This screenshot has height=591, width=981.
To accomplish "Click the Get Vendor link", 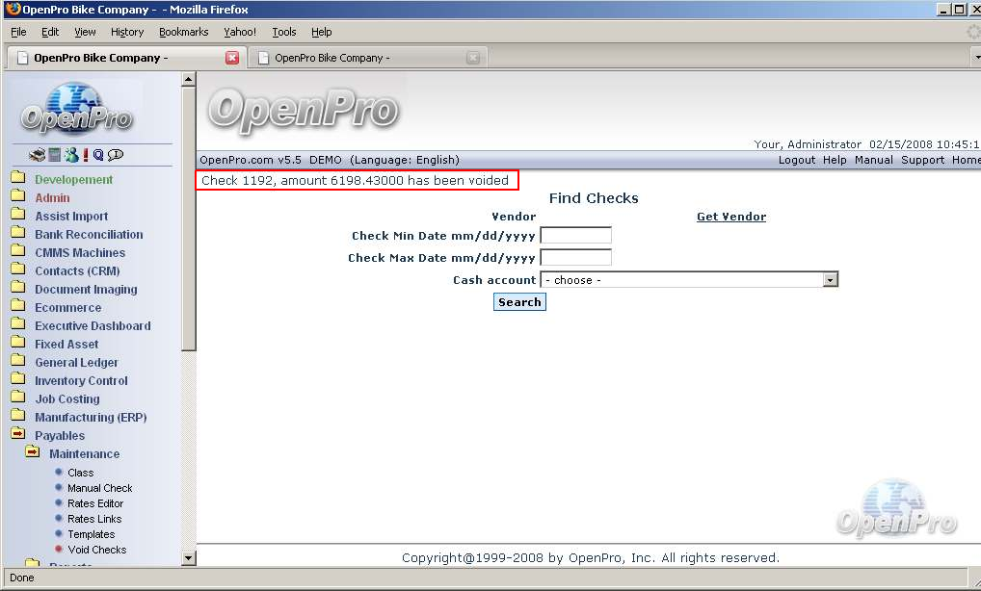I will click(x=731, y=217).
